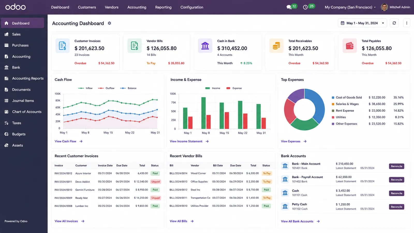Toggle Inflow series in Cash Flow legend
Screen dimensions: 414x233
[x=85, y=88]
